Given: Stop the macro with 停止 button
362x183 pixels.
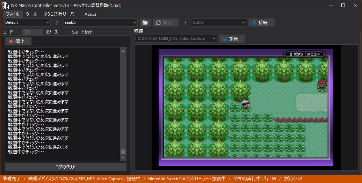Looking at the screenshot, I should (18, 41).
